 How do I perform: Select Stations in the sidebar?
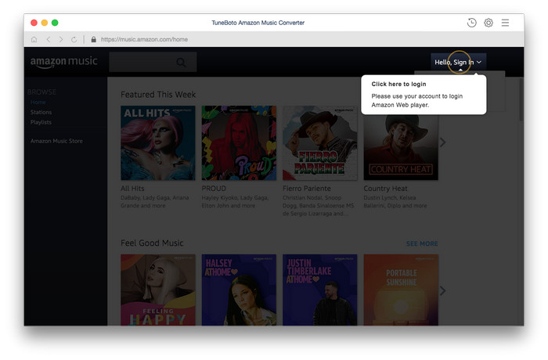click(x=41, y=112)
